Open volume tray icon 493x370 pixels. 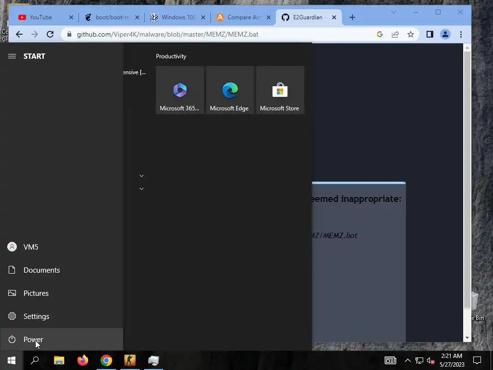pos(430,360)
